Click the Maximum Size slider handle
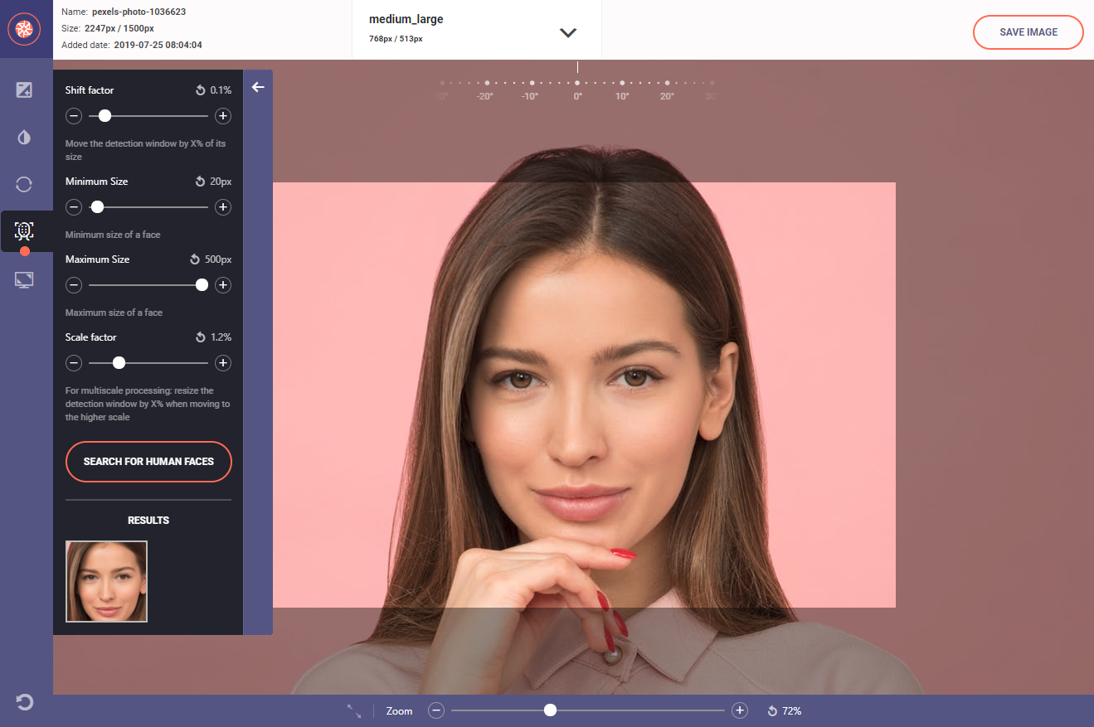This screenshot has height=727, width=1094. (x=202, y=285)
